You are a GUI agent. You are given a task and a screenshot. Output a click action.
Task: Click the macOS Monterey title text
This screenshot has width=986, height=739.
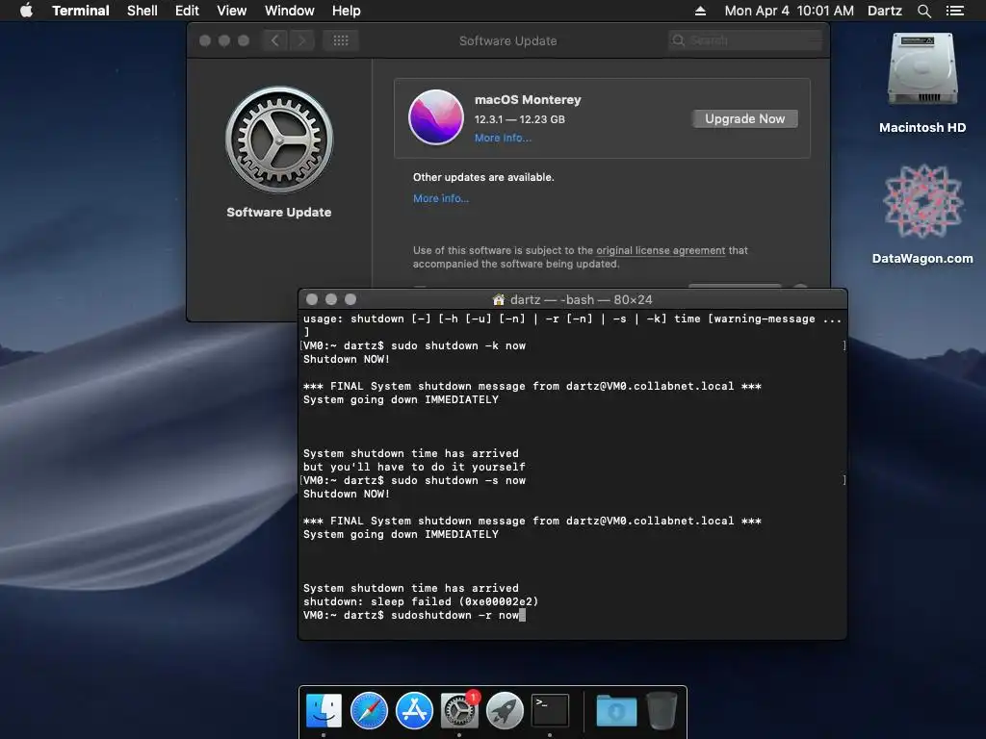point(528,99)
